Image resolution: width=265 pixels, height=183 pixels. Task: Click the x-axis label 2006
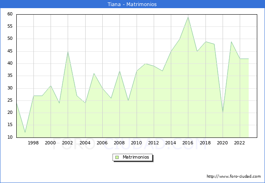click(x=102, y=143)
